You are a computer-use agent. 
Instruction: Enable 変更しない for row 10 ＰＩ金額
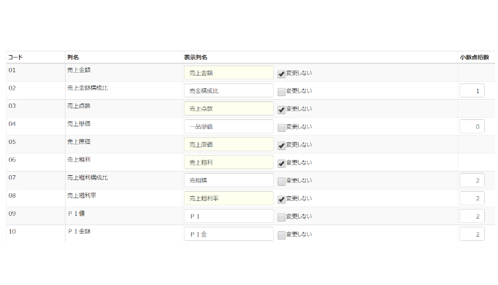click(x=281, y=235)
